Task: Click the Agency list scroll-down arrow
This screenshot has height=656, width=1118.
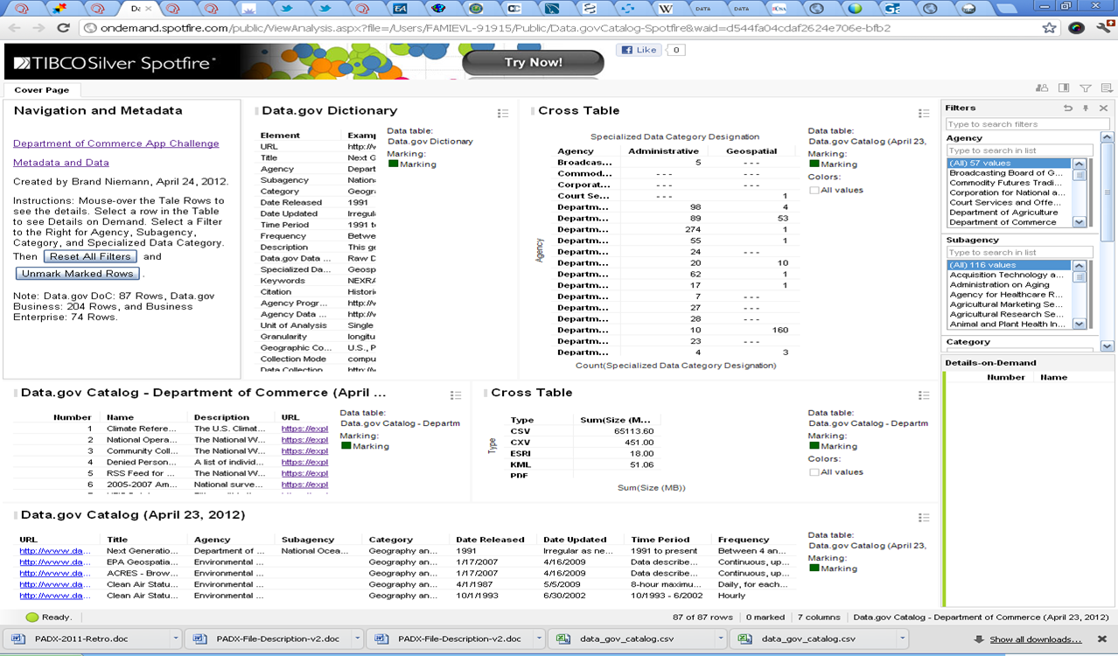Action: (x=1079, y=222)
